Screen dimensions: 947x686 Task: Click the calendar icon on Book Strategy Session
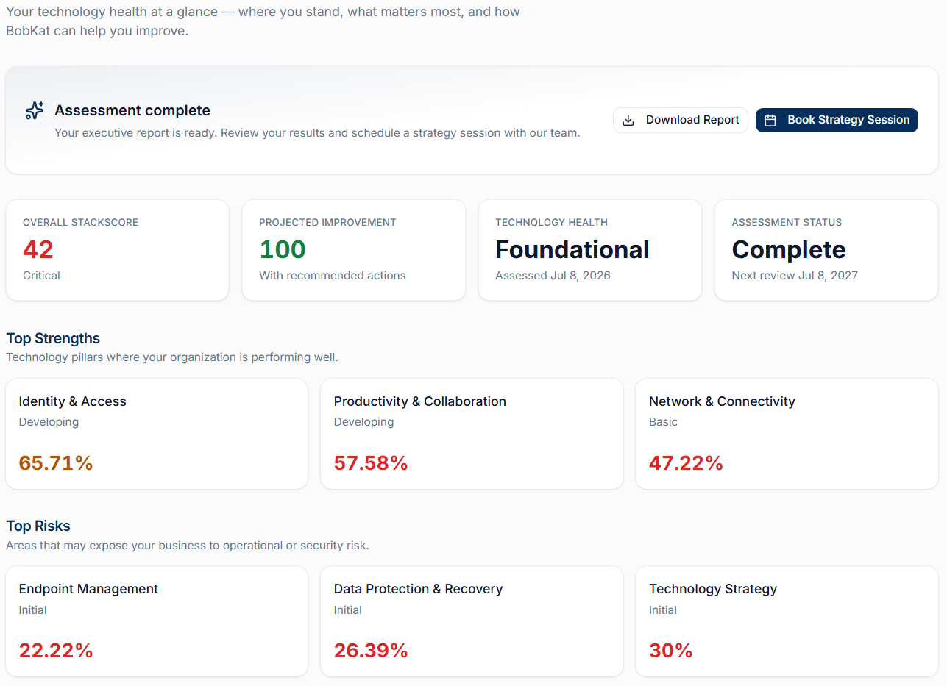point(770,121)
